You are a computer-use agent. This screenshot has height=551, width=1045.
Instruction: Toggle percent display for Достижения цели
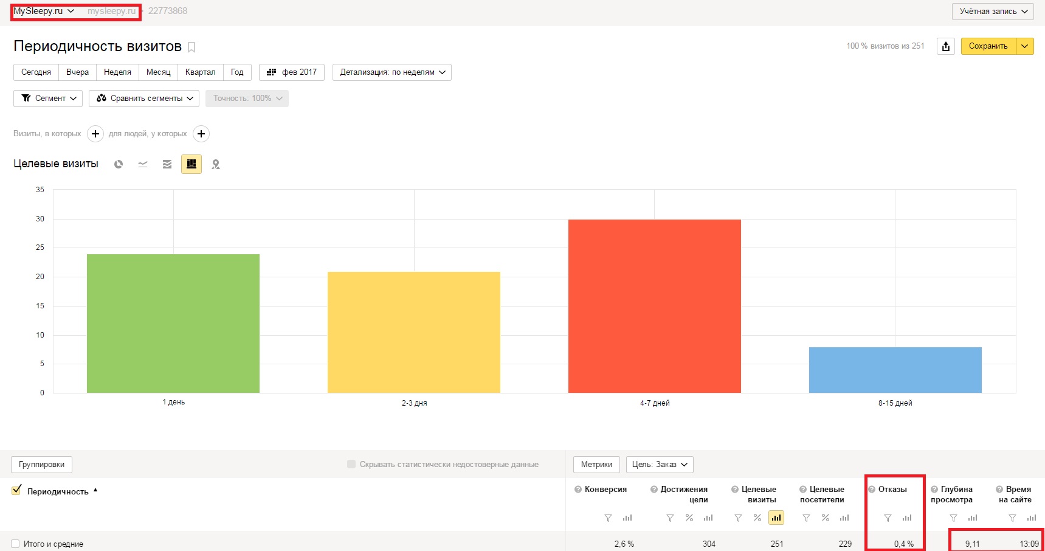[x=689, y=518]
